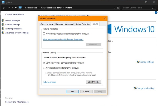
Task: Open recent locations dropdown next to Forward
Action: click(x=13, y=8)
